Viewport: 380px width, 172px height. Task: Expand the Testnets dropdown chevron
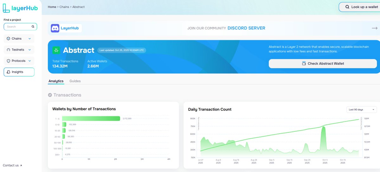pyautogui.click(x=30, y=50)
